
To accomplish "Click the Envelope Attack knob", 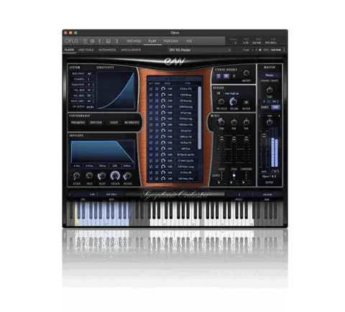I will pos(77,176).
